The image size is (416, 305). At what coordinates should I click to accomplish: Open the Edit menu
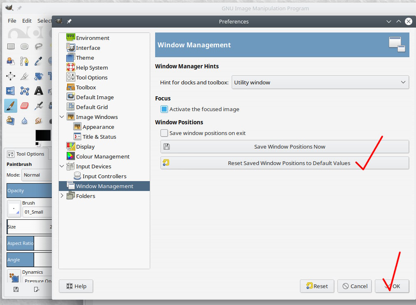click(27, 21)
